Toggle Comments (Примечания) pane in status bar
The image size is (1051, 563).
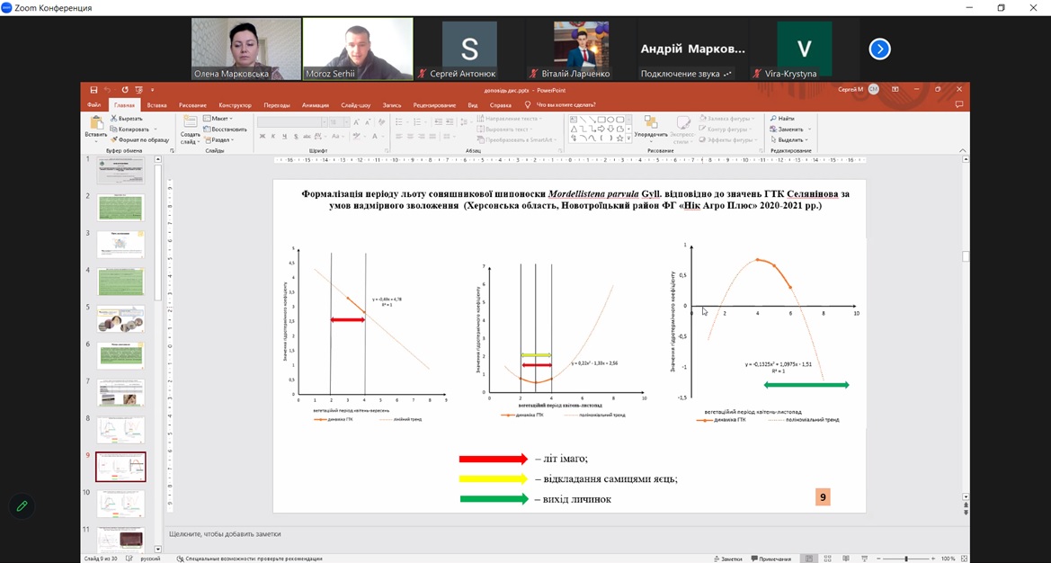(770, 559)
